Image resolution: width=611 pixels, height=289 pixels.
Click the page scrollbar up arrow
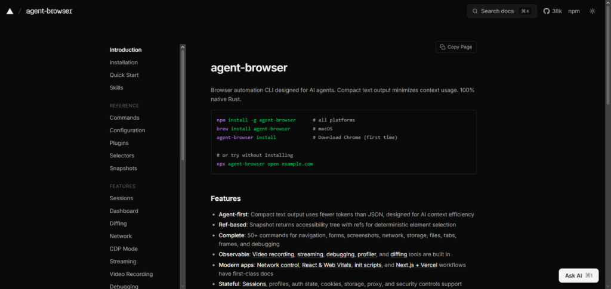coord(608,3)
